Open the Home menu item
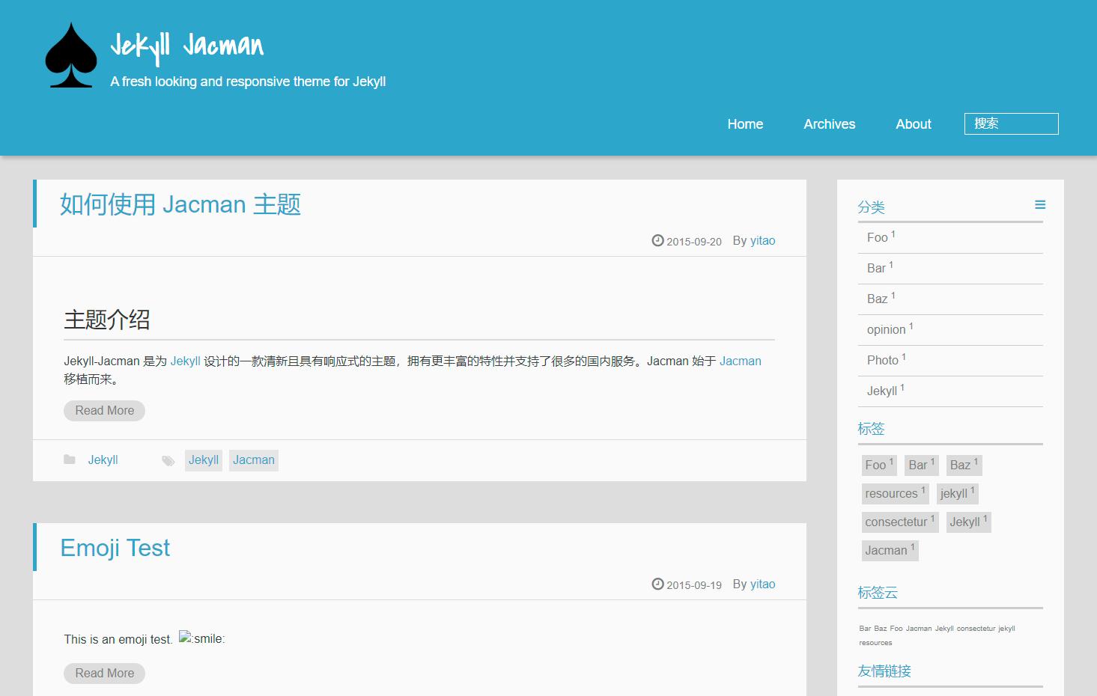The height and width of the screenshot is (696, 1097). 744,124
